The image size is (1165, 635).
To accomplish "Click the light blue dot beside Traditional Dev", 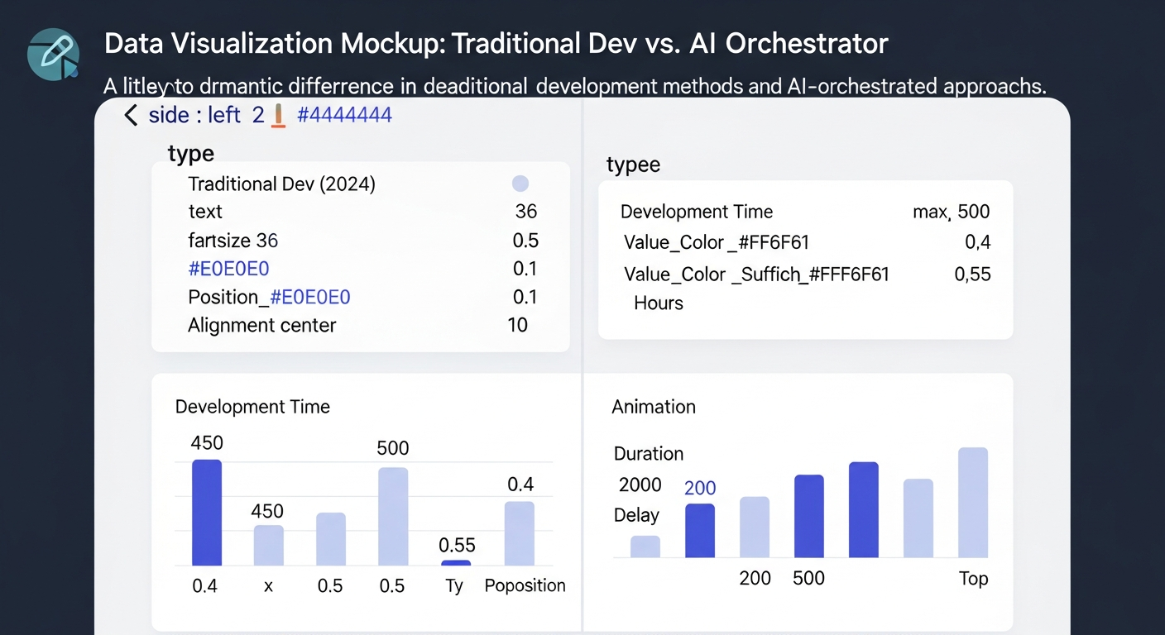I will coord(520,184).
